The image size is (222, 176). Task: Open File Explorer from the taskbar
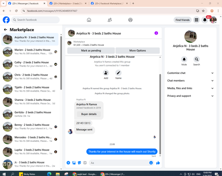pos(58,174)
